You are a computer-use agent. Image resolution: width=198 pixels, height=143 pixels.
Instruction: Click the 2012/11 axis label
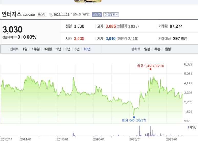(x=7, y=139)
